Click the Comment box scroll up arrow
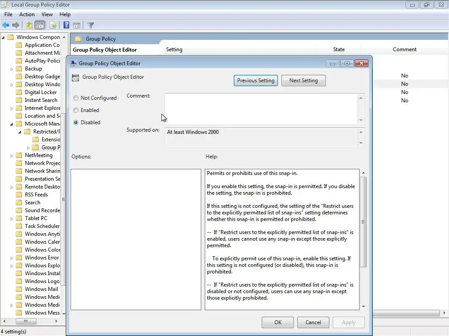Viewport: 449px width, 336px height. (361, 98)
